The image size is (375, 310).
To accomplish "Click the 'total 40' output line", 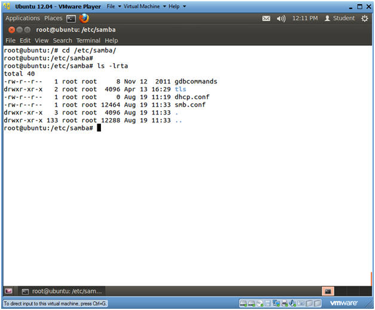I will 19,74.
